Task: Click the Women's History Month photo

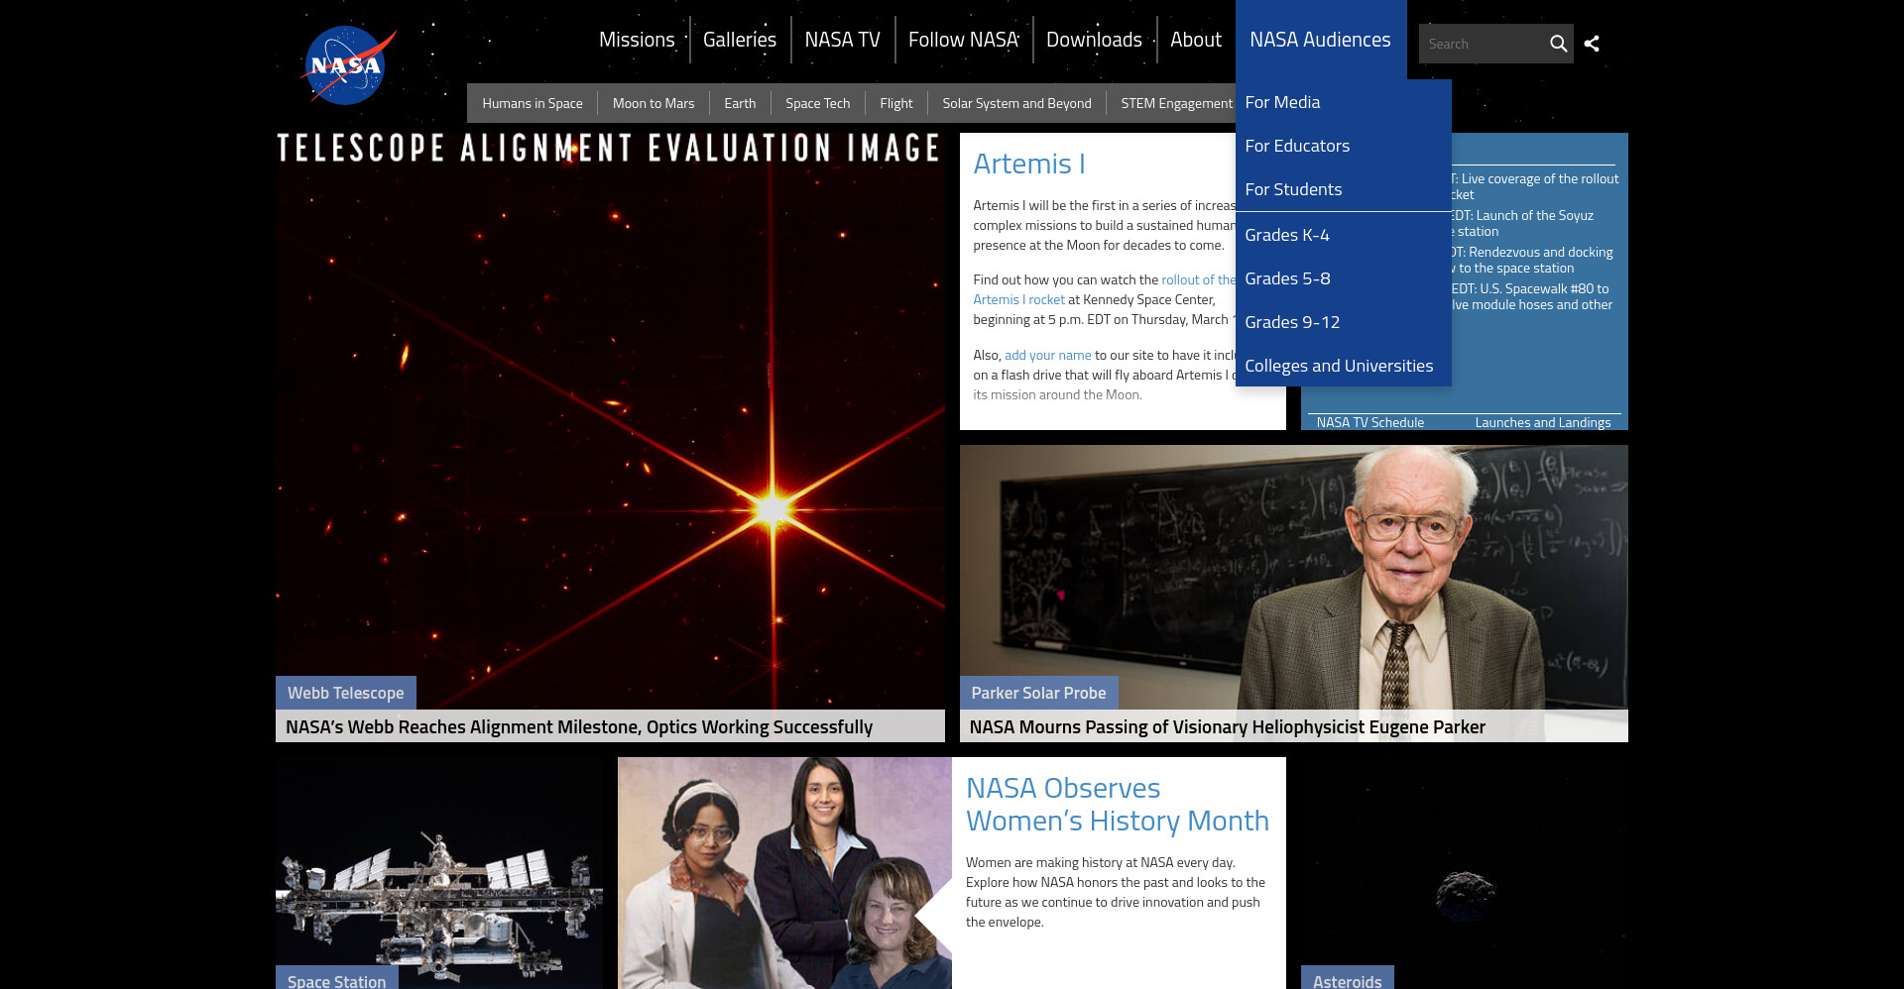Action: (784, 873)
